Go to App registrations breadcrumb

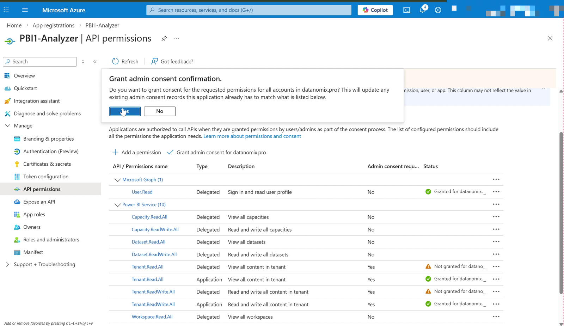(x=54, y=25)
